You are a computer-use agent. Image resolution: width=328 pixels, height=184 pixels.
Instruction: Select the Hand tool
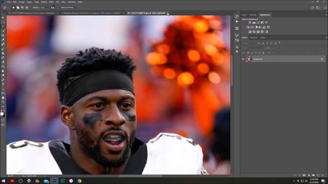tap(3, 98)
